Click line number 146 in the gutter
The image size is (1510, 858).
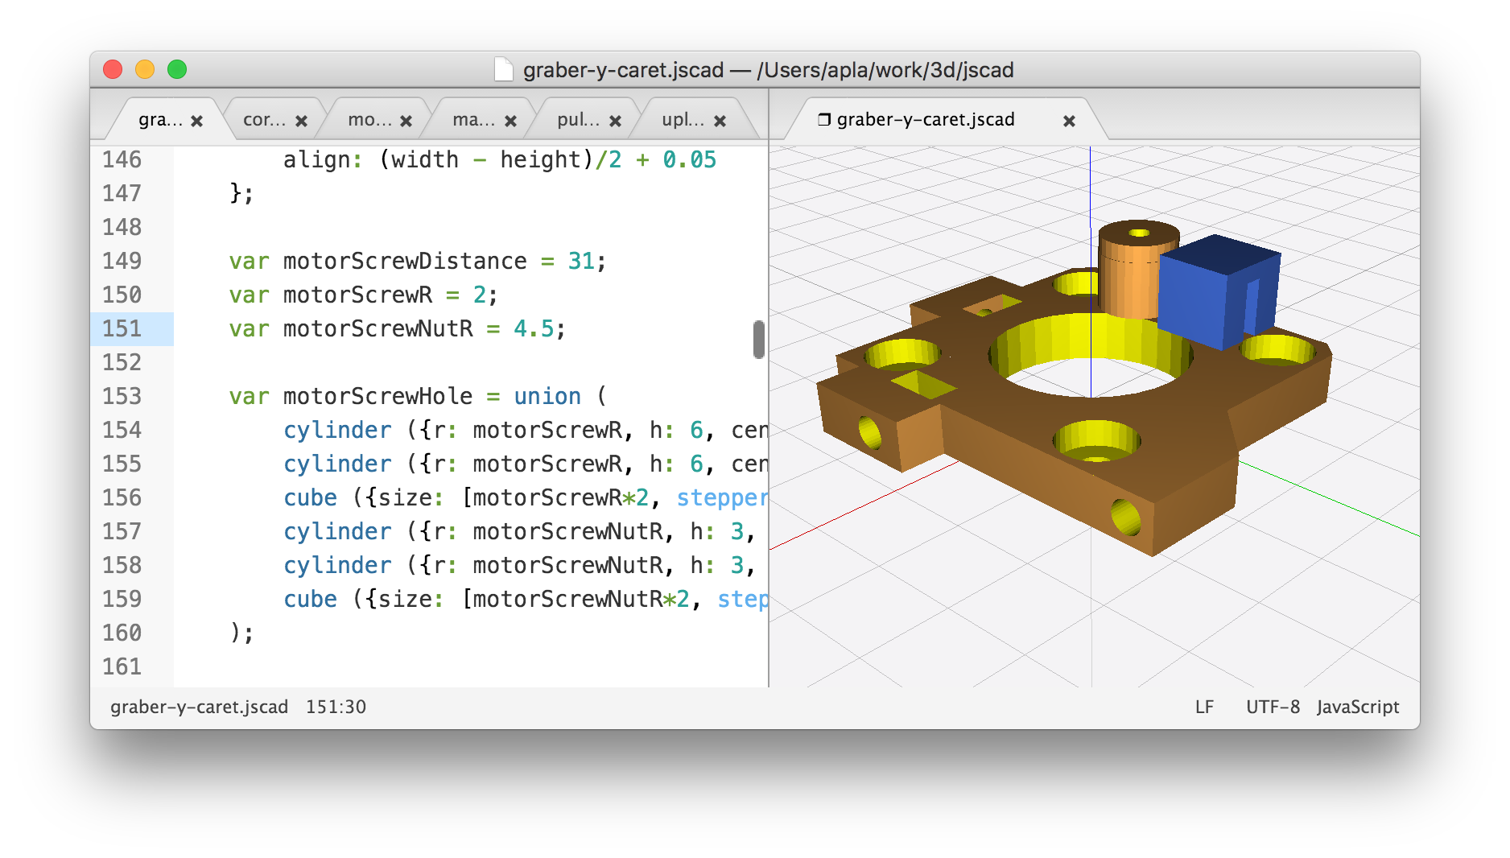[x=122, y=159]
